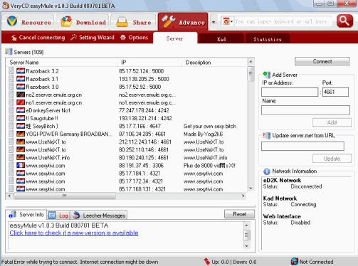Click the right arrow of horizontal scrollbar

click(x=243, y=196)
